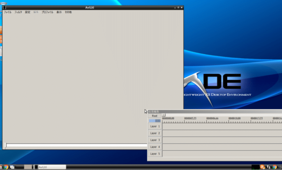
Task: Click the Root scene button in timeline
Action: point(154,116)
